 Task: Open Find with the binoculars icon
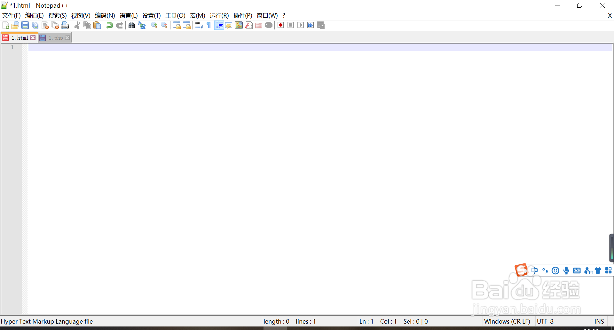(x=132, y=25)
